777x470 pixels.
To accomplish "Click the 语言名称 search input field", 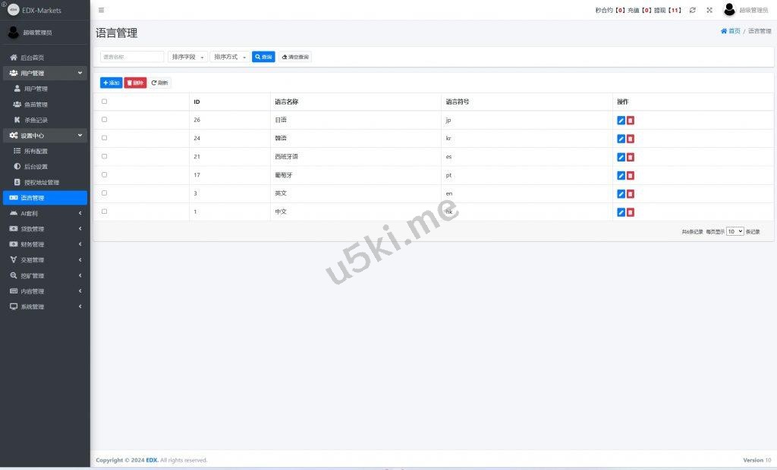I will [132, 57].
